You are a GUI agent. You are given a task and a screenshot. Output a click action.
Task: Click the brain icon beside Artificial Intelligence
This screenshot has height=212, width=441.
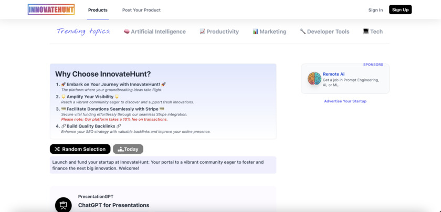pos(127,31)
